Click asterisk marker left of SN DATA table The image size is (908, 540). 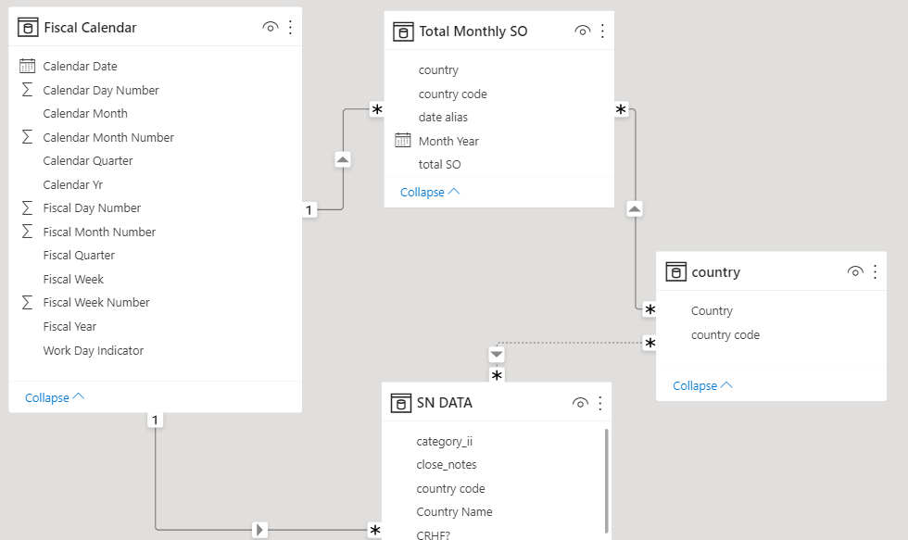[x=375, y=530]
